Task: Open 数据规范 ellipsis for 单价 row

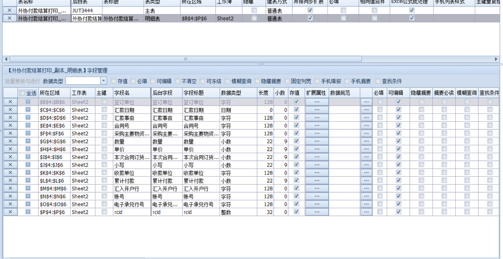Action: [x=366, y=149]
